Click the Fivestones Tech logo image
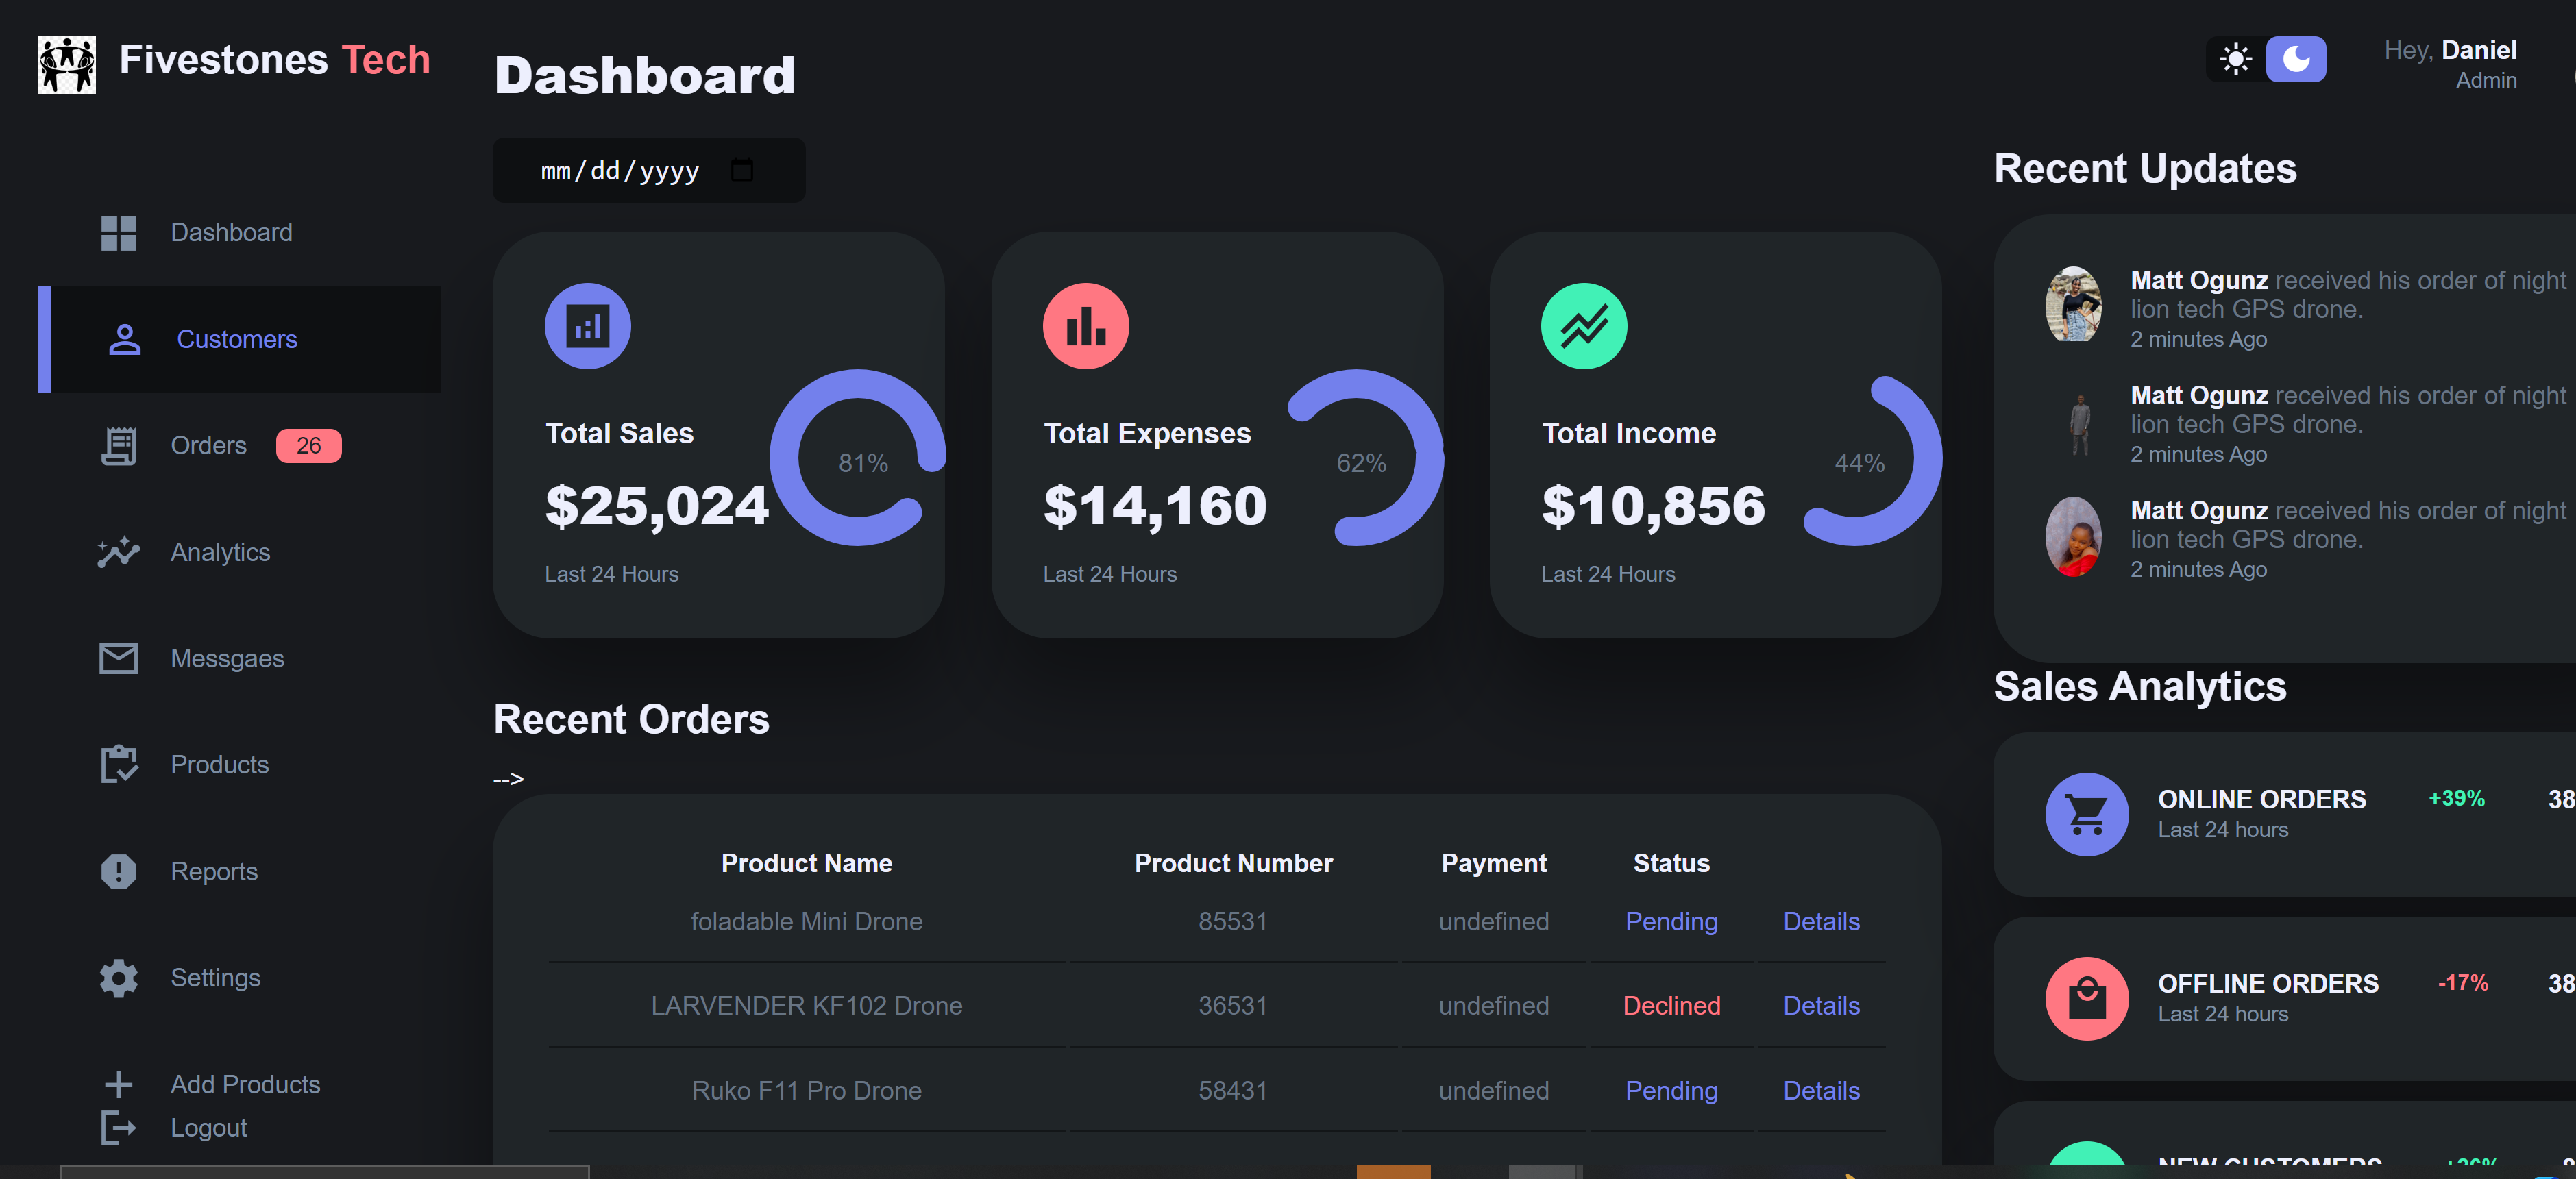The height and width of the screenshot is (1179, 2576). [67, 64]
